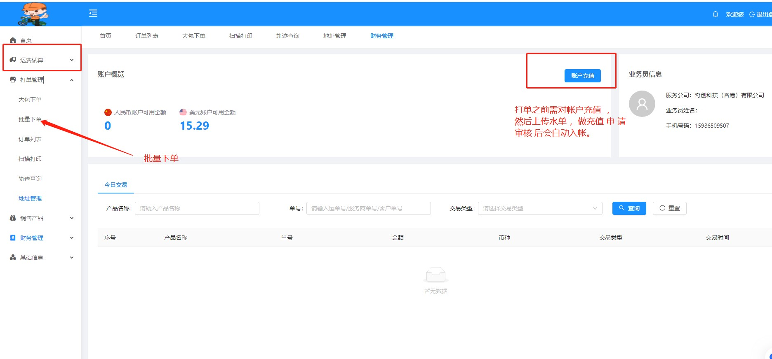Expand the 财务管理 menu chevron
Image resolution: width=772 pixels, height=359 pixels.
[72, 238]
